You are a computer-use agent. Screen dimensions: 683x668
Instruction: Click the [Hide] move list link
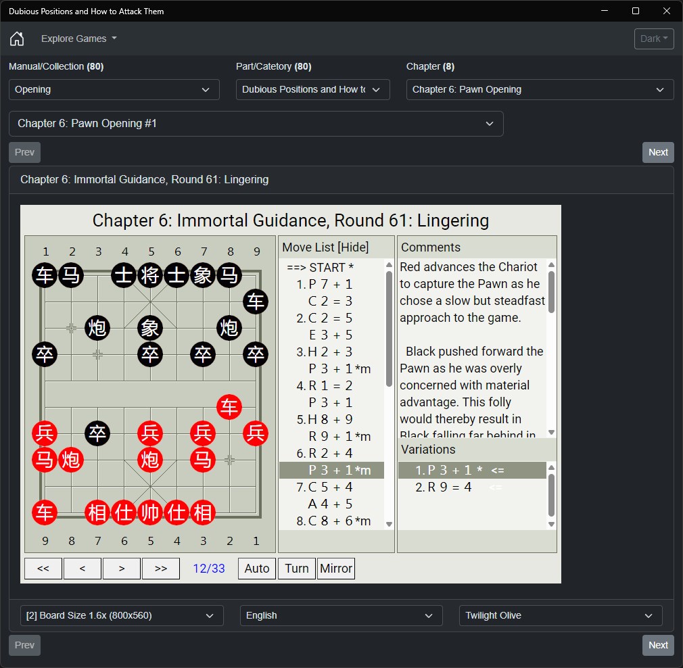coord(354,247)
